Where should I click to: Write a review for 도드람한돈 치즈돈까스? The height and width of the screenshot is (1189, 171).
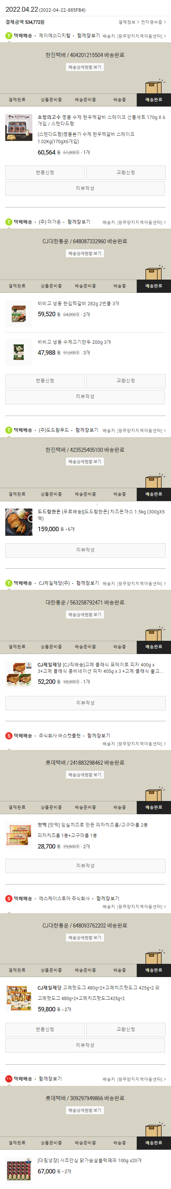[85, 550]
